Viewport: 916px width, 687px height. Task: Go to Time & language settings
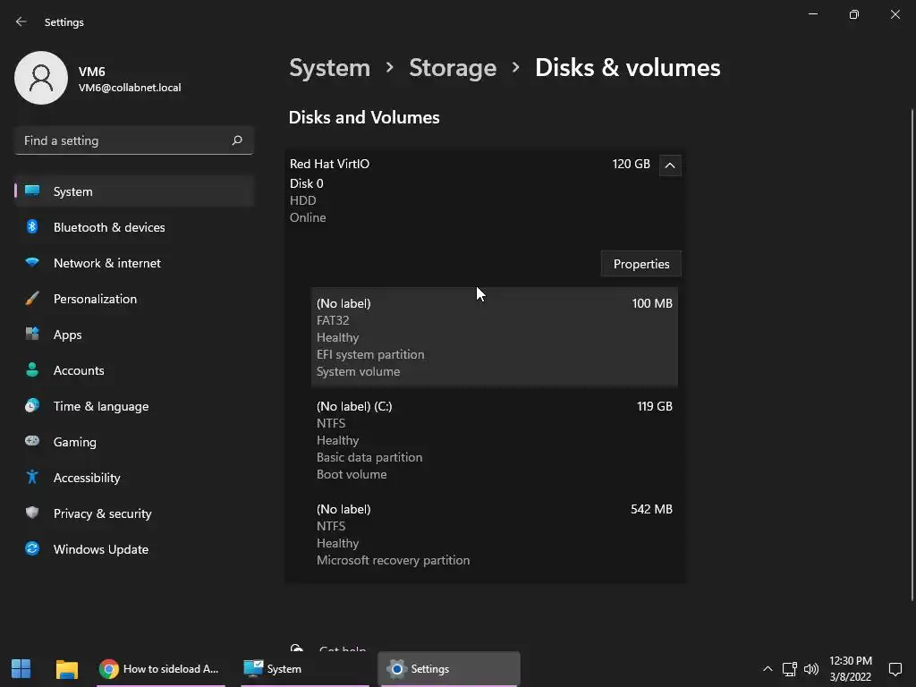click(x=100, y=406)
